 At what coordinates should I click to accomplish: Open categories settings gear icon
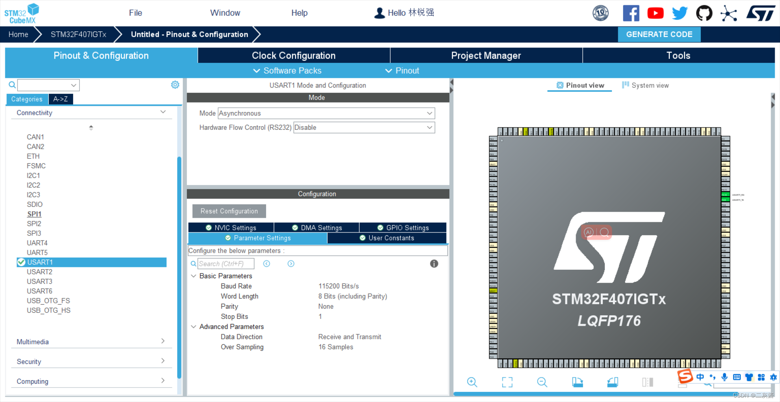[x=175, y=84]
